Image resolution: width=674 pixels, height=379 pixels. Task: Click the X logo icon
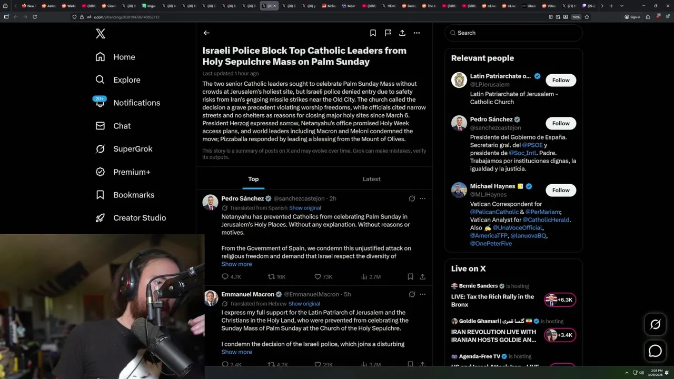[x=101, y=34]
